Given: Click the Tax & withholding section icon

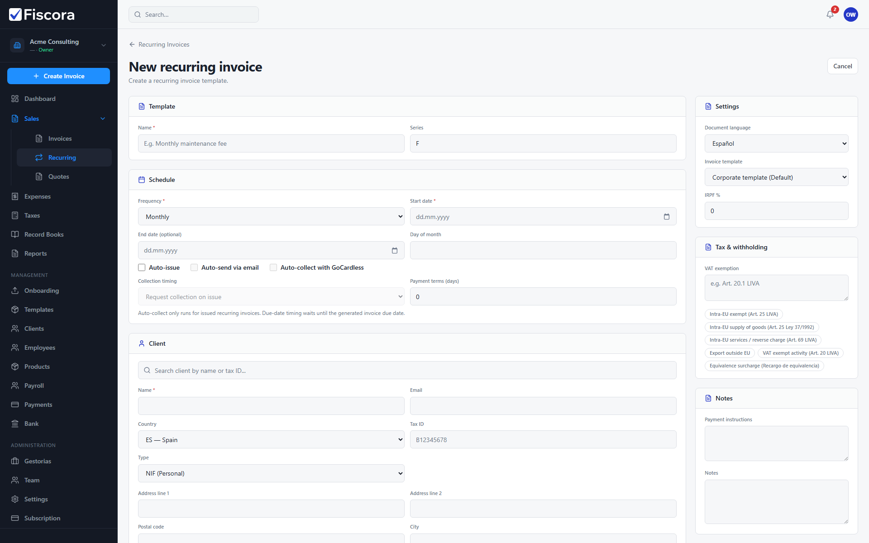Looking at the screenshot, I should 708,247.
